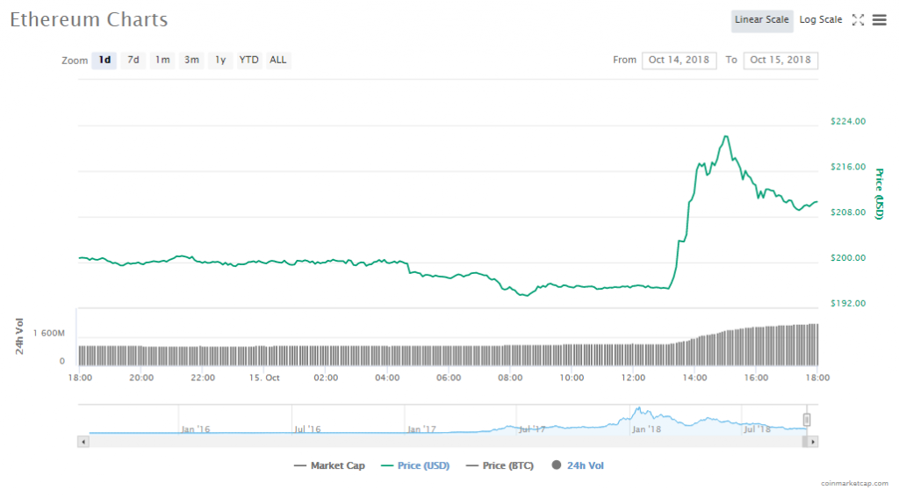Image resolution: width=899 pixels, height=497 pixels.
Task: Choose the YTD zoom option
Action: coord(249,61)
